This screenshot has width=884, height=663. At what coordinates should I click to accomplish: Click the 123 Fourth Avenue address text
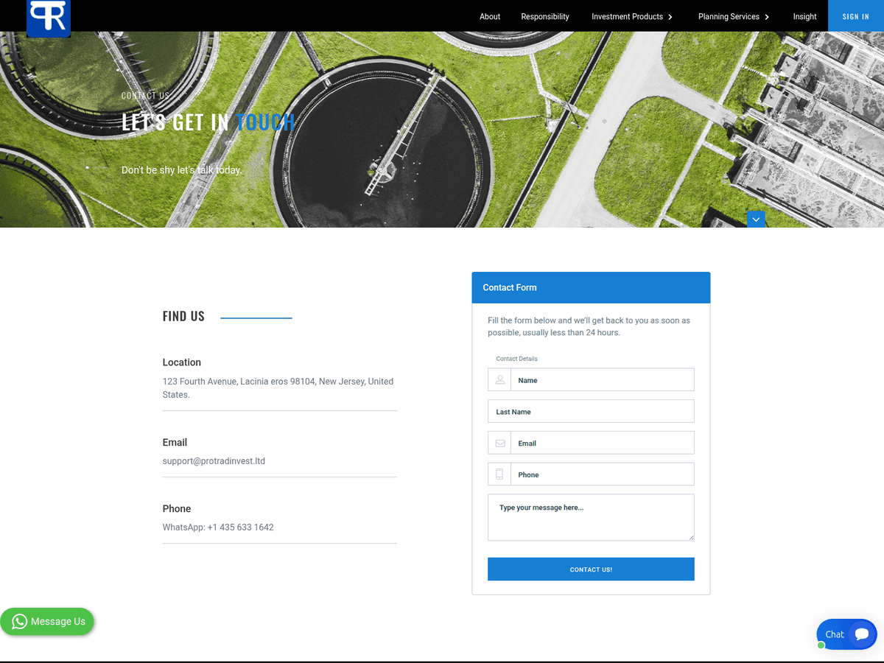pyautogui.click(x=278, y=388)
